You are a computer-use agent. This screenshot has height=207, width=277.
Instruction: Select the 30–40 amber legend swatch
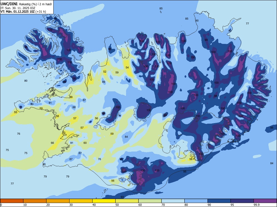81,201
